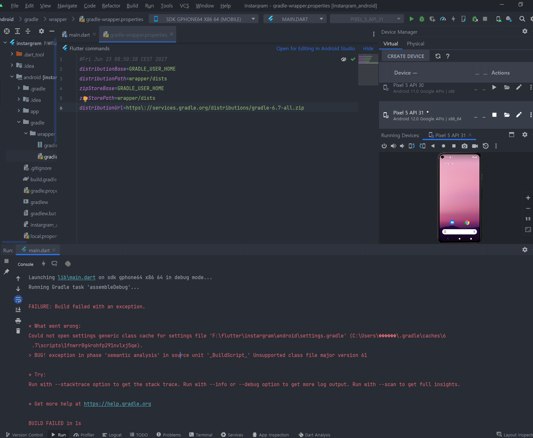Open the PIXEL_5_API_31 dropdown
This screenshot has width=533, height=438.
pos(367,19)
